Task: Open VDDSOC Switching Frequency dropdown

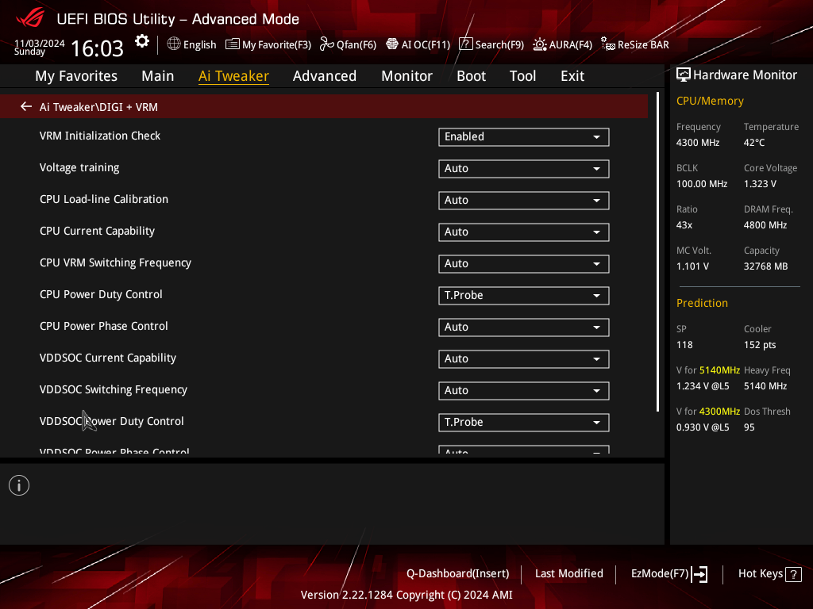Action: (x=524, y=390)
